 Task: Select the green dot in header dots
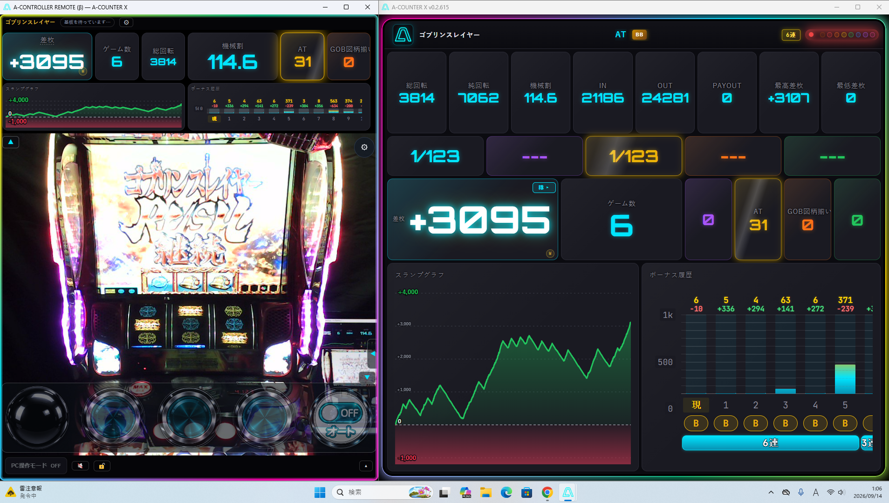click(851, 34)
